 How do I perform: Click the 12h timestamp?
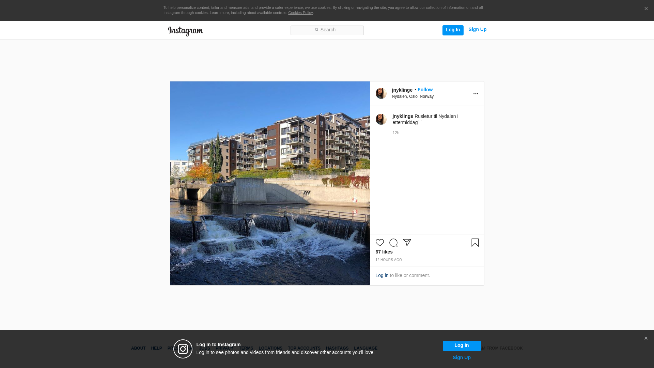pos(396,133)
